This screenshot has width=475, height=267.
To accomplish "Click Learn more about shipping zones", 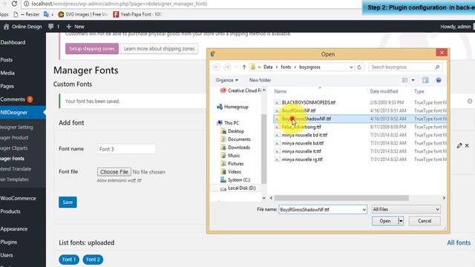I will coord(159,48).
